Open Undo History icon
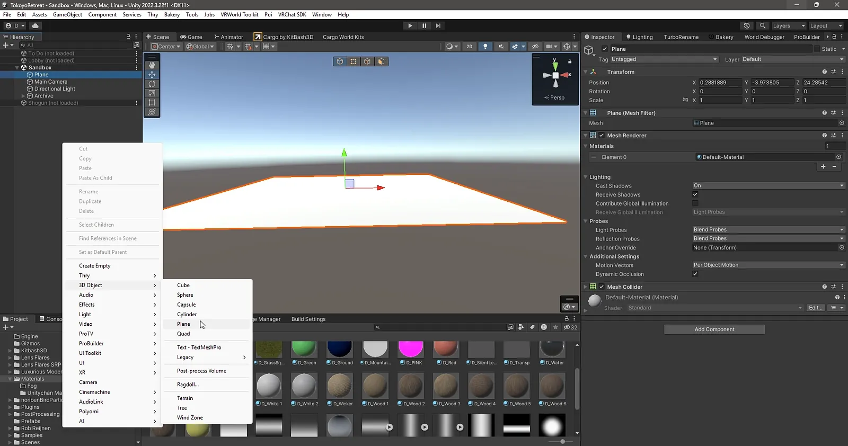Viewport: 848px width, 446px height. (x=747, y=25)
